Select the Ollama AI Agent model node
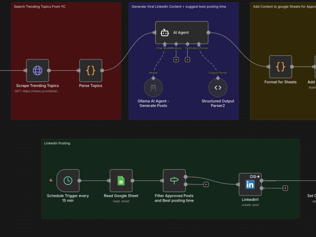 coord(153,88)
